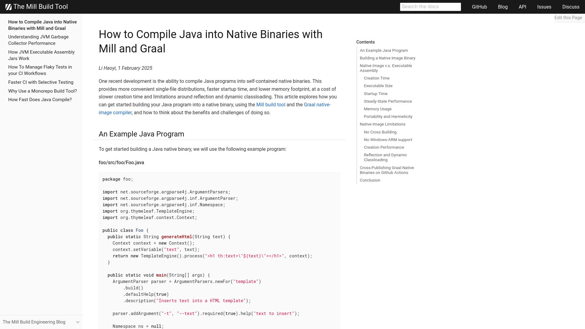Click the foo/src/foo/Foo.java file label

pyautogui.click(x=121, y=163)
